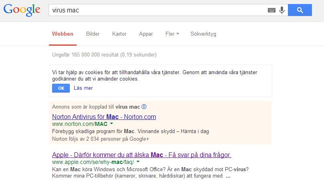The image size is (324, 188).
Task: Expand arrow beside www.norton.com/MAC
Action: pos(111,123)
